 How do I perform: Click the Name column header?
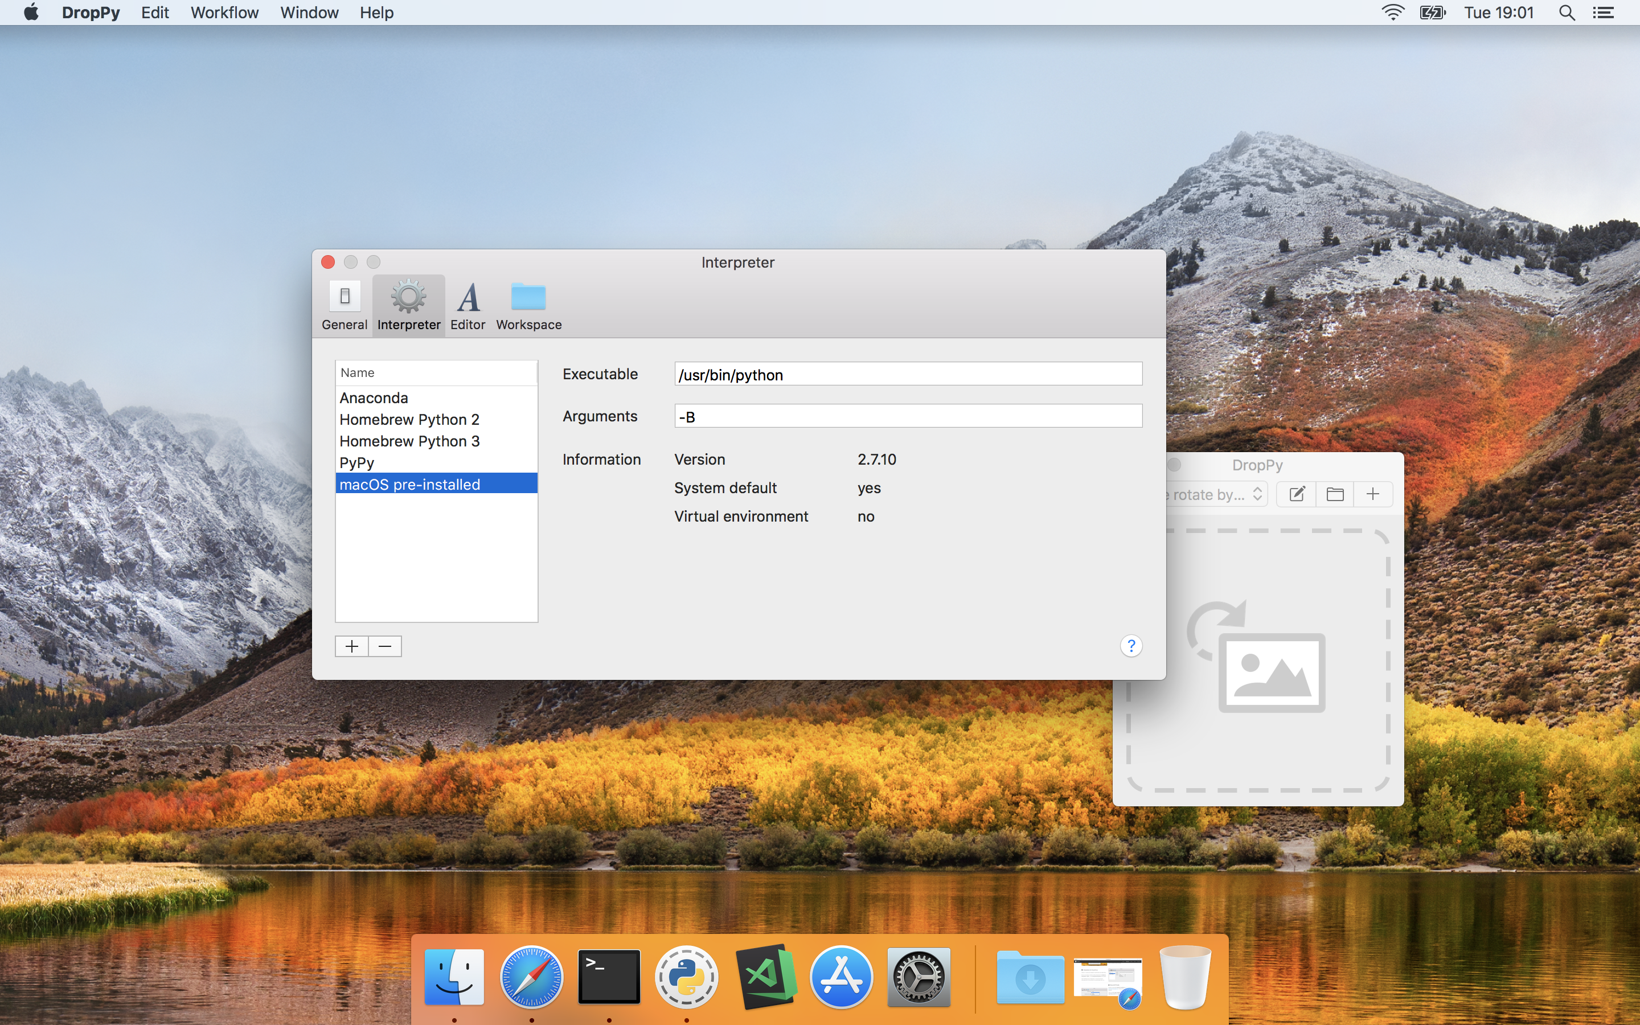436,373
